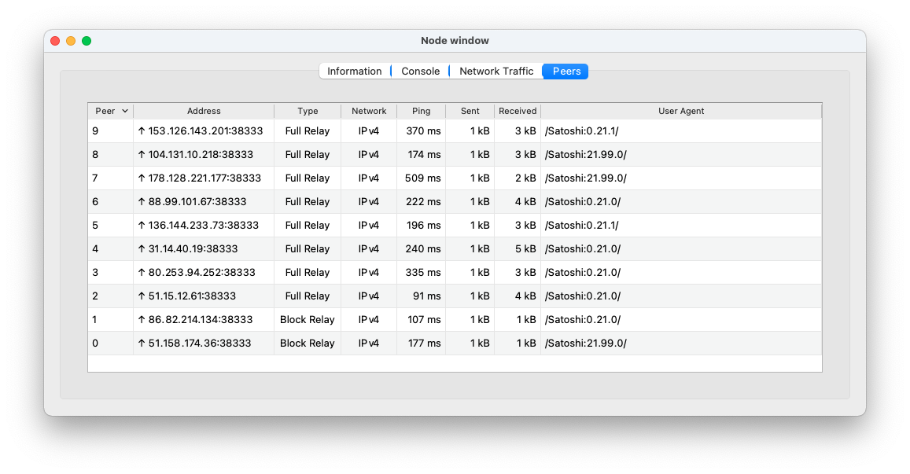
Task: Select the Network Traffic tab
Action: tap(496, 72)
